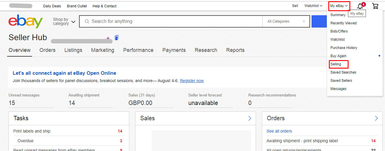Open Messages from My eBay menu
This screenshot has width=385, height=151.
(339, 89)
